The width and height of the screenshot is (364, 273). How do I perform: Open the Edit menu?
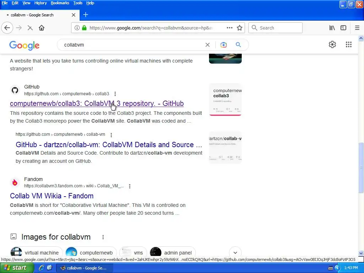[x=15, y=3]
